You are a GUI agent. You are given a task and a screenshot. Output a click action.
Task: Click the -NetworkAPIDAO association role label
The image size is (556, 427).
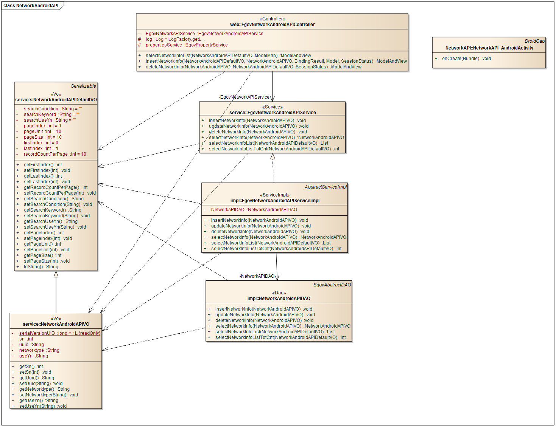tap(257, 276)
